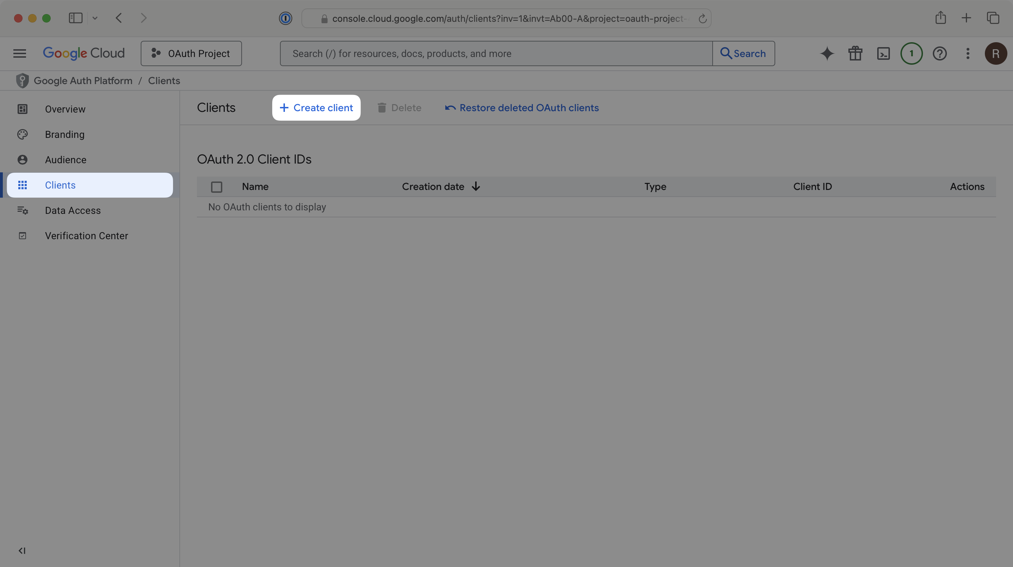View notifications from the bell indicator
This screenshot has height=567, width=1013.
click(x=912, y=53)
